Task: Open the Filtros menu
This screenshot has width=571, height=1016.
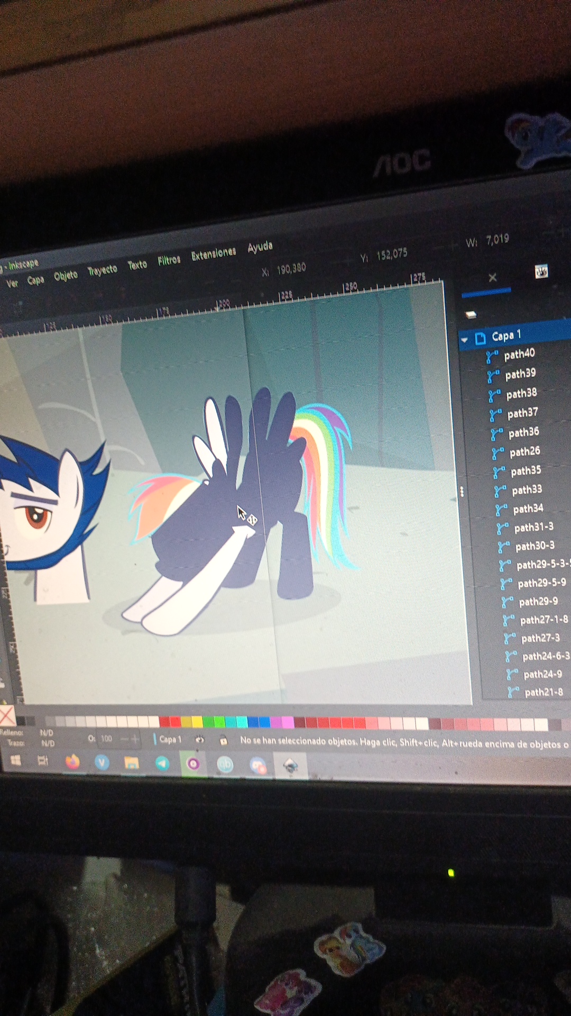Action: click(169, 260)
